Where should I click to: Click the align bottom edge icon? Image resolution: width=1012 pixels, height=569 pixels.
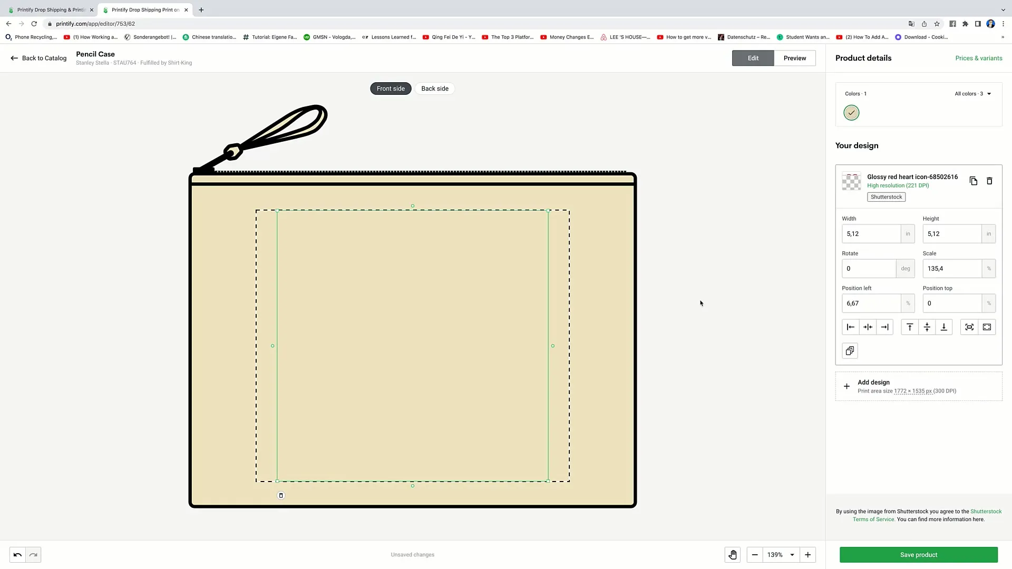tap(943, 327)
